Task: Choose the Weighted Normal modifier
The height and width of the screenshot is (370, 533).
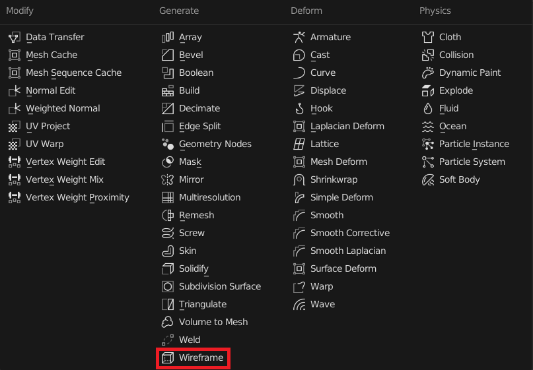Action: [x=63, y=108]
